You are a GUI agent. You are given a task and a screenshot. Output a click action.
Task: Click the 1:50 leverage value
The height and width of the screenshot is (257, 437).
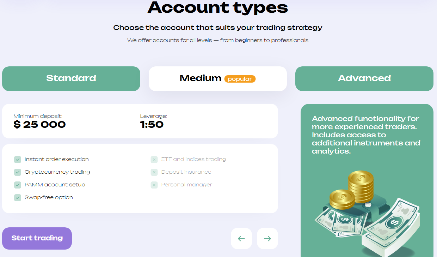pos(152,124)
